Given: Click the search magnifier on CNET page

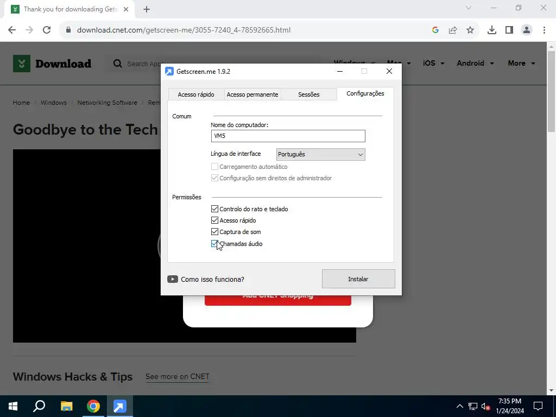Looking at the screenshot, I should (x=117, y=64).
